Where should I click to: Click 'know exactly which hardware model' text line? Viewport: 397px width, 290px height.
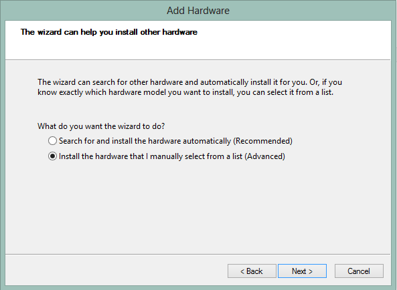click(x=102, y=92)
